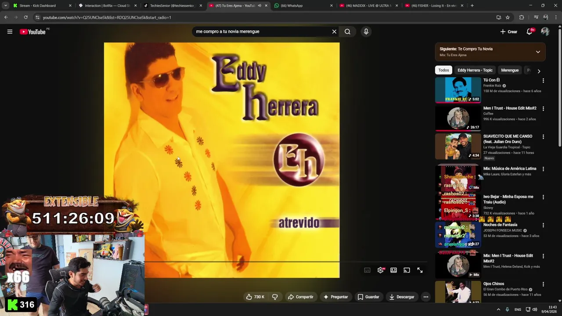Go to YouTube home via the logo
The image size is (562, 316).
(32, 32)
